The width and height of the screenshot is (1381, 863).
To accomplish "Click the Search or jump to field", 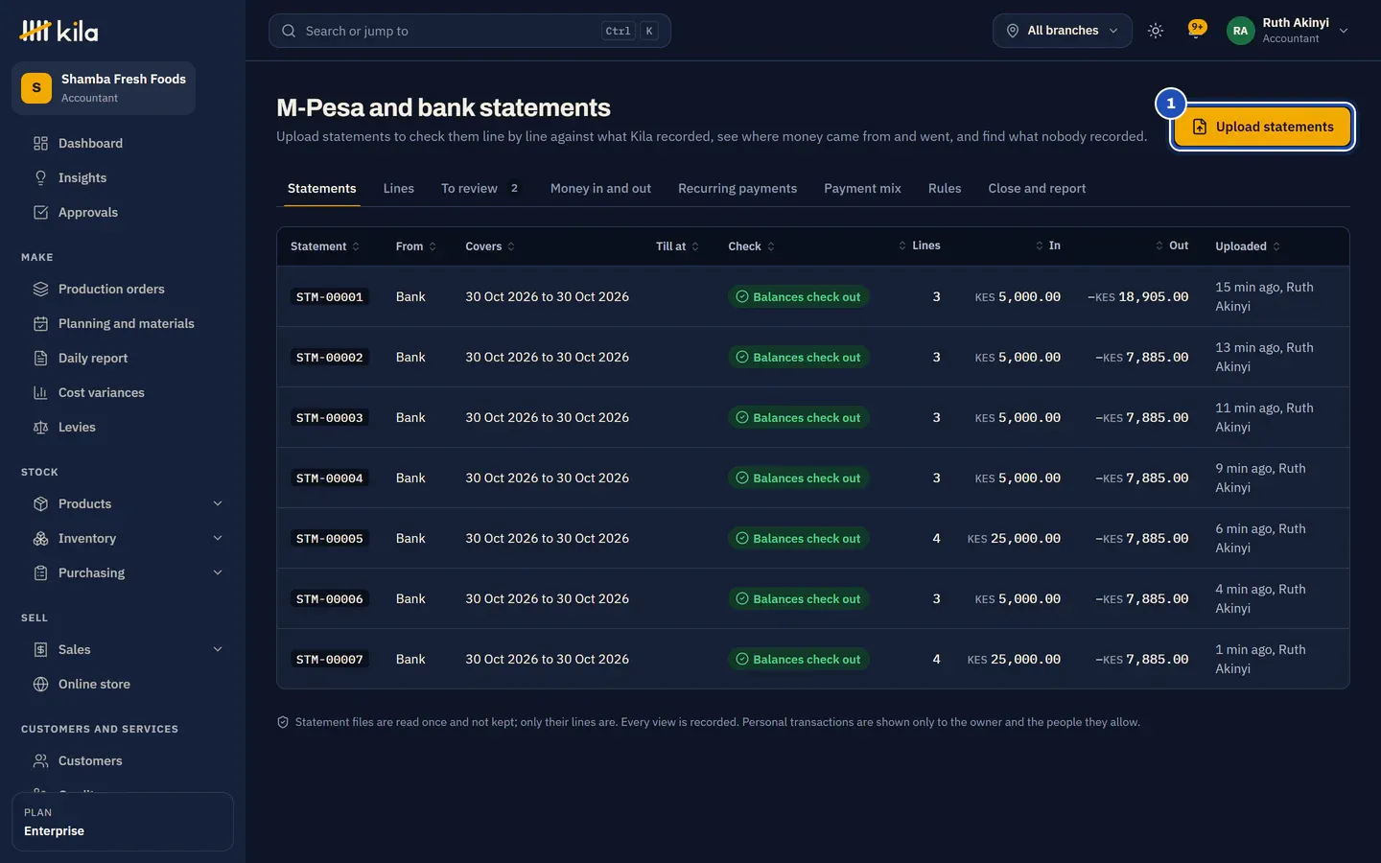I will click(x=470, y=31).
